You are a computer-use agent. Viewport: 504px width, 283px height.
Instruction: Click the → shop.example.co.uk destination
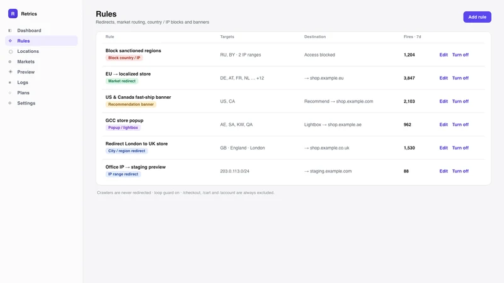[x=326, y=148]
